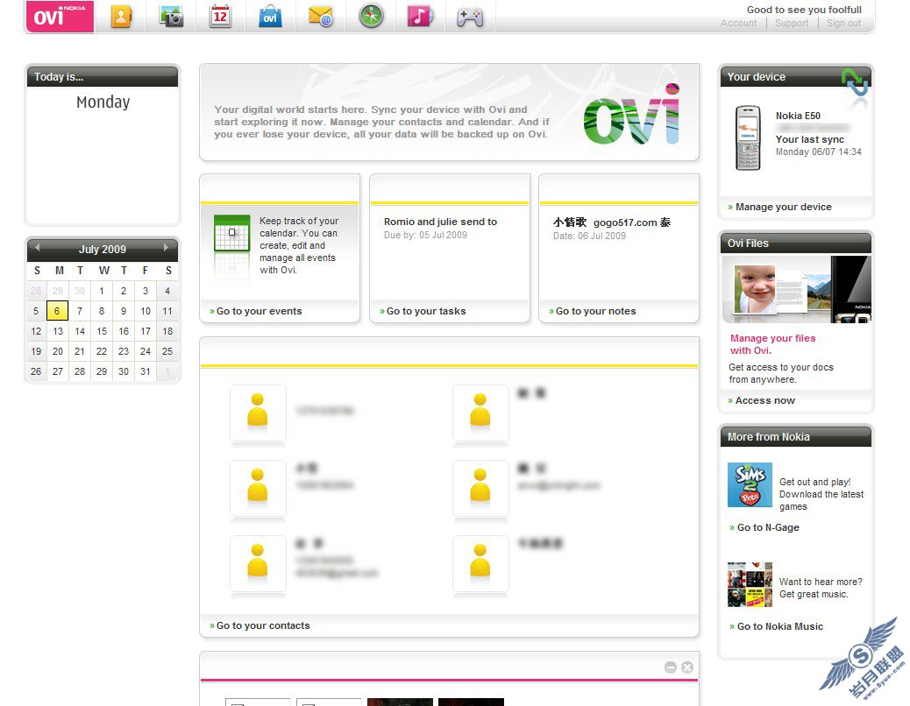Image resolution: width=910 pixels, height=706 pixels.
Task: Click the Nokia Music albums thumbnail
Action: pyautogui.click(x=750, y=584)
